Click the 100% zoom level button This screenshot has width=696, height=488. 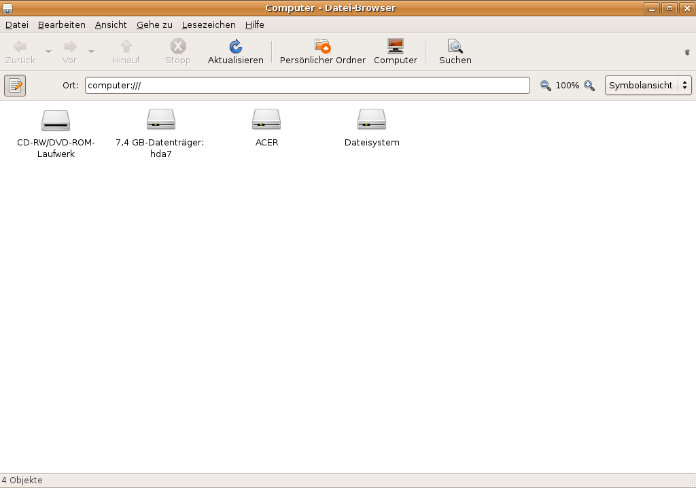tap(568, 86)
